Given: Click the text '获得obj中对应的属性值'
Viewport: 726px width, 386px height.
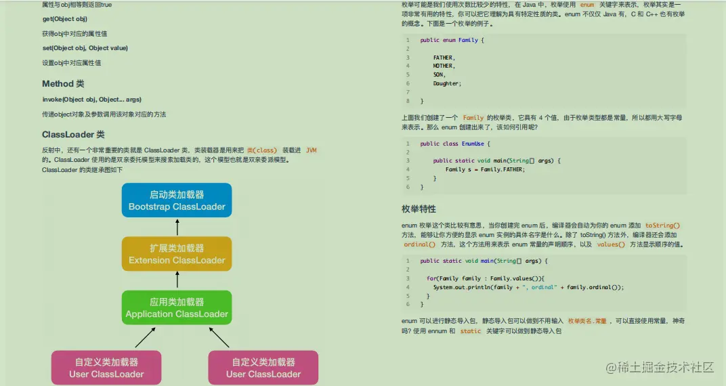Looking at the screenshot, I should 74,34.
